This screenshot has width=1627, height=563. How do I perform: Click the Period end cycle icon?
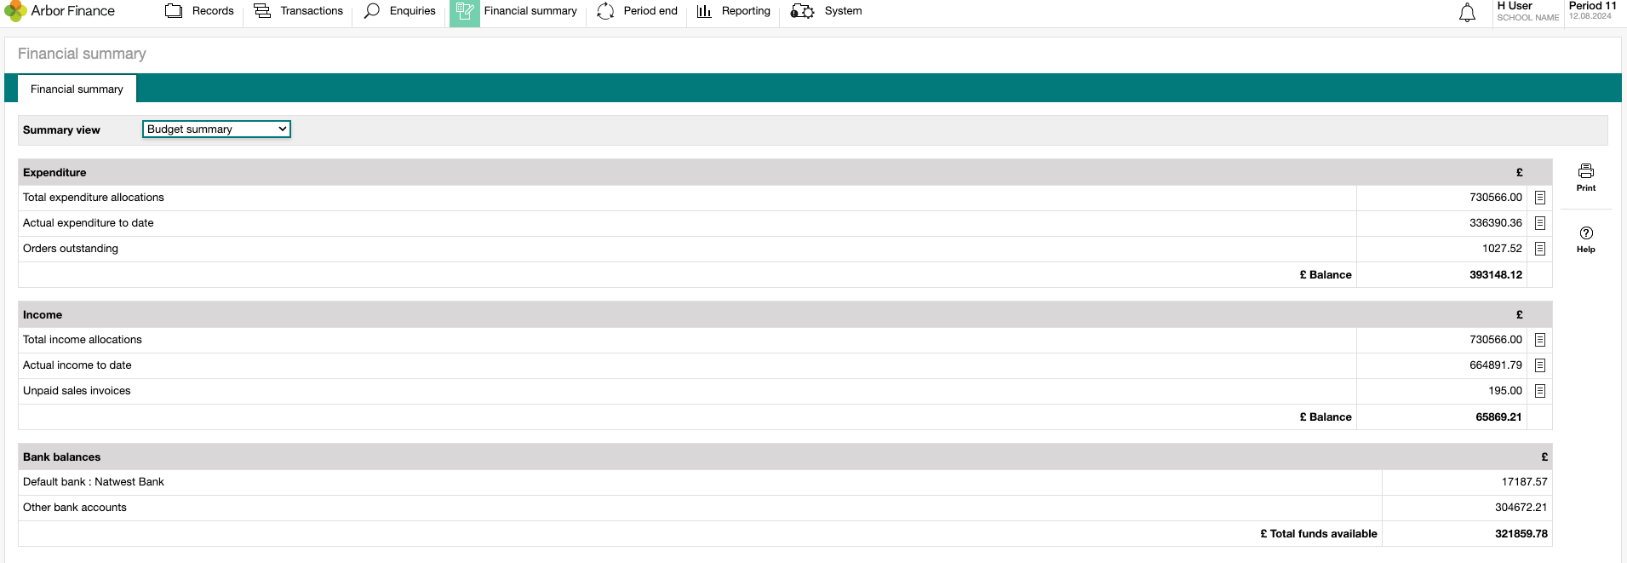605,11
